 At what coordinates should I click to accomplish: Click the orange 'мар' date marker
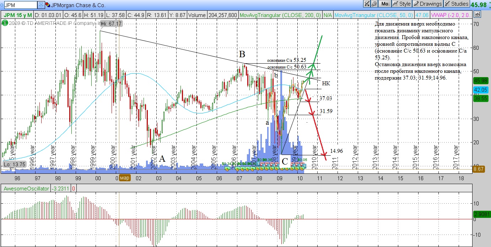click(x=124, y=178)
